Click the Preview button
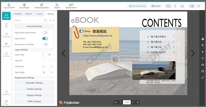206x107 pixels. pyautogui.click(x=156, y=6)
